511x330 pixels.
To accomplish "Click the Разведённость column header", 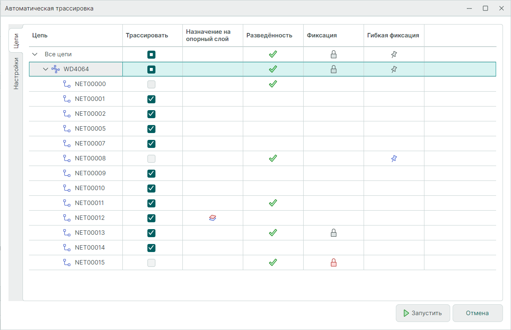I will [269, 35].
